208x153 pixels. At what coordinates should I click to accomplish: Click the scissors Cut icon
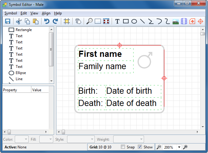19,21
